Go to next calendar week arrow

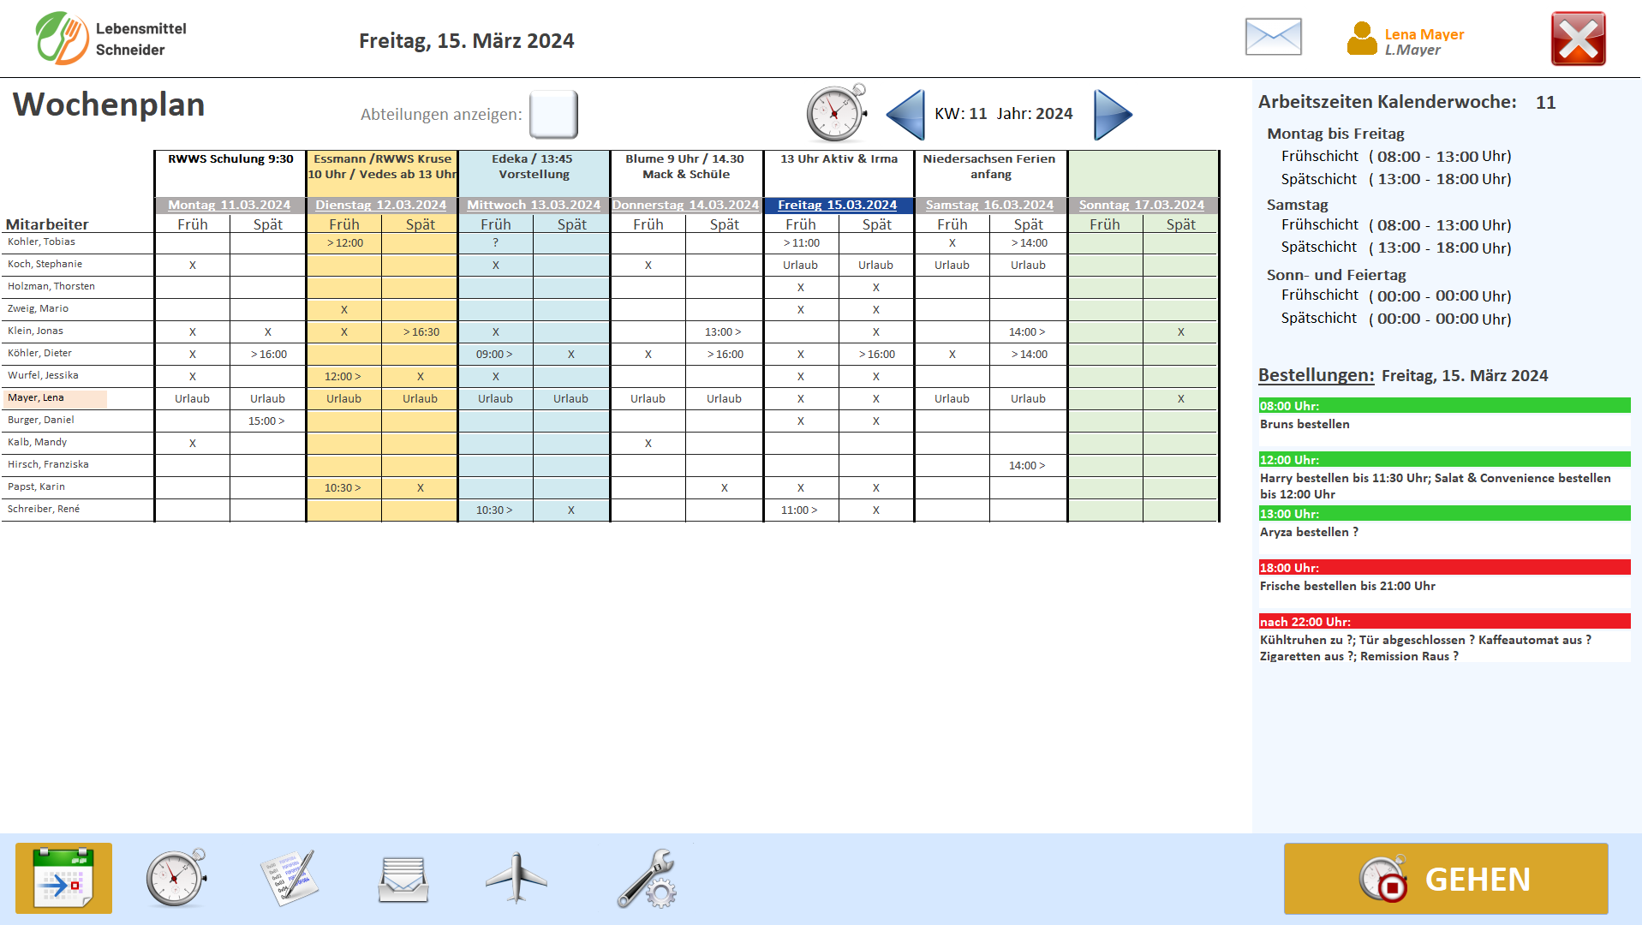pyautogui.click(x=1113, y=114)
